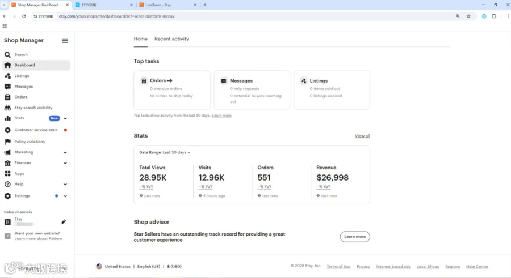Click the Settings gear icon

coord(7,196)
